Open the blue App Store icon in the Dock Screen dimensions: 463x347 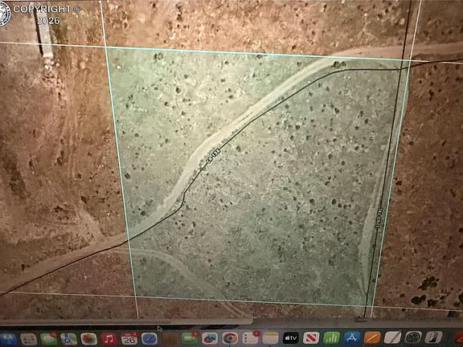coord(352,337)
